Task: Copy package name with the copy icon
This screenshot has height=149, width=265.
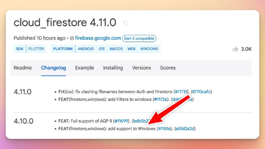Action: tap(126, 23)
